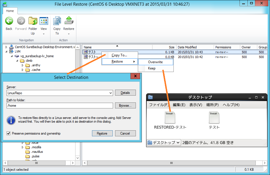Sort by the Size column header

[x=164, y=47]
